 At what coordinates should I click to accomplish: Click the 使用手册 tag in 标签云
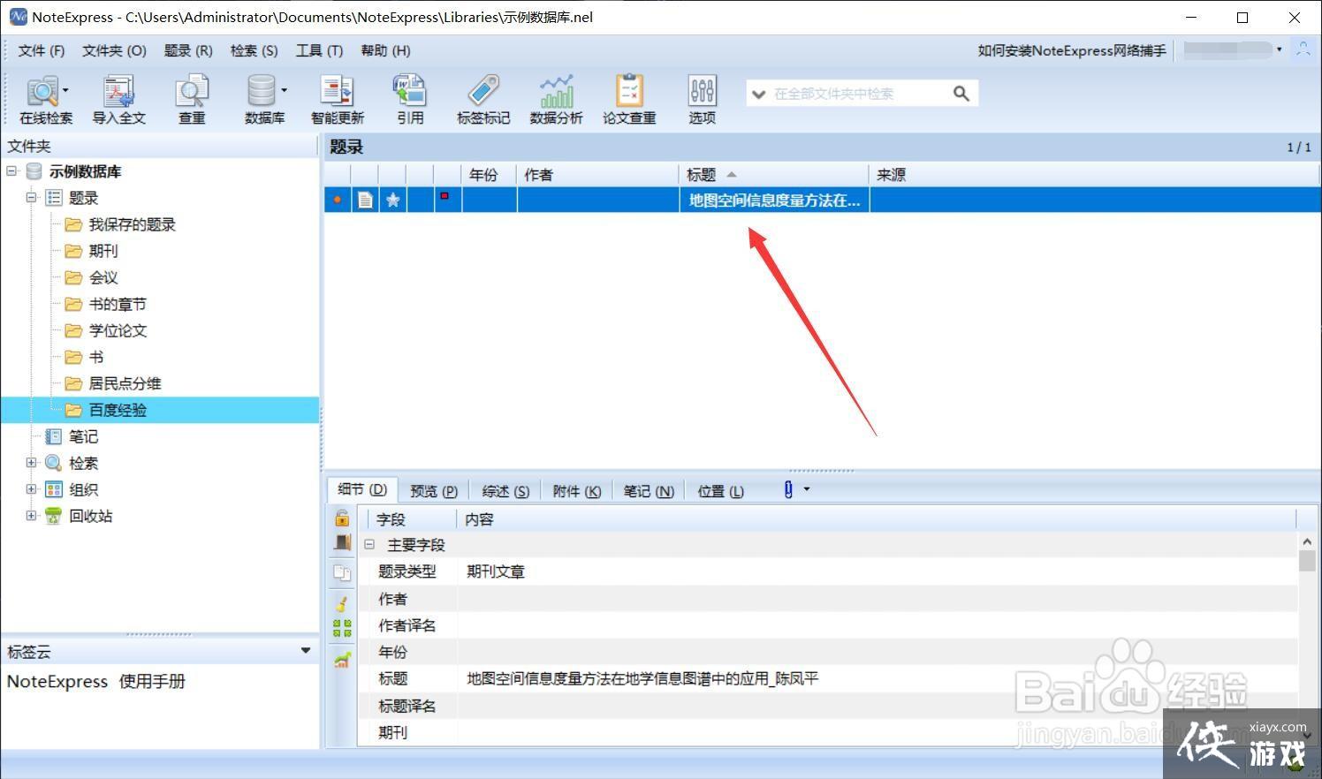tap(152, 682)
